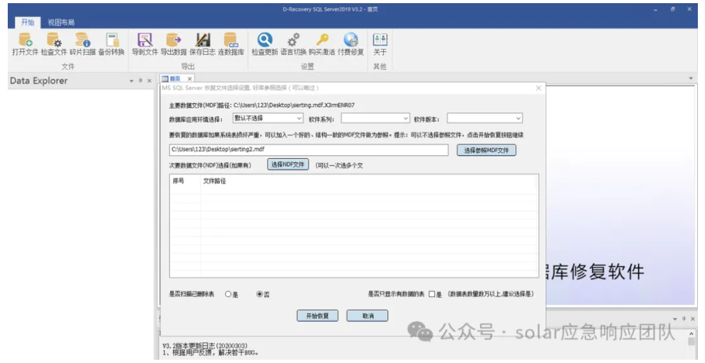Image resolution: width=705 pixels, height=363 pixels.
Task: Select the 碎片扫描 (Fragment Scan) tool
Action: click(82, 43)
